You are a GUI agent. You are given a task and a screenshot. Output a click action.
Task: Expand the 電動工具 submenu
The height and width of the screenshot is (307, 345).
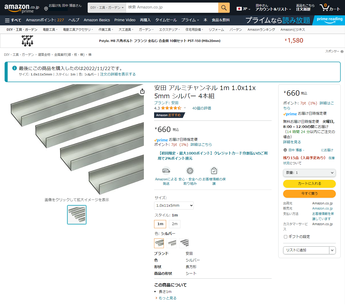50,30
